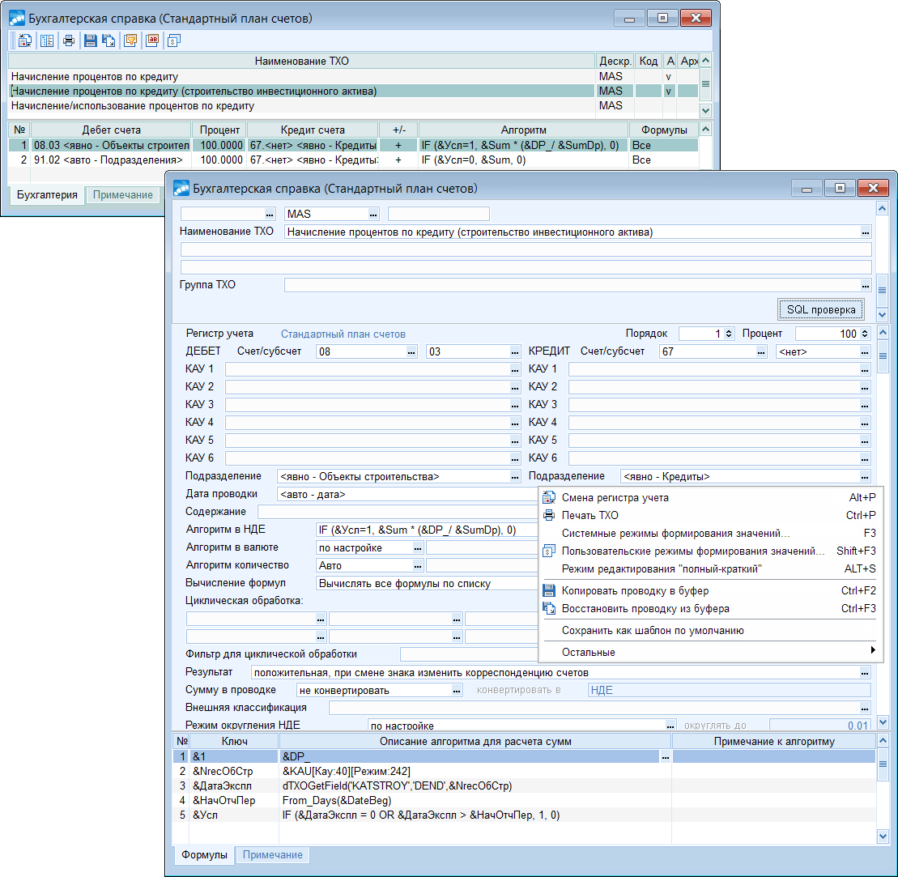Select 'Печать ТХО' menu entry

[710, 516]
